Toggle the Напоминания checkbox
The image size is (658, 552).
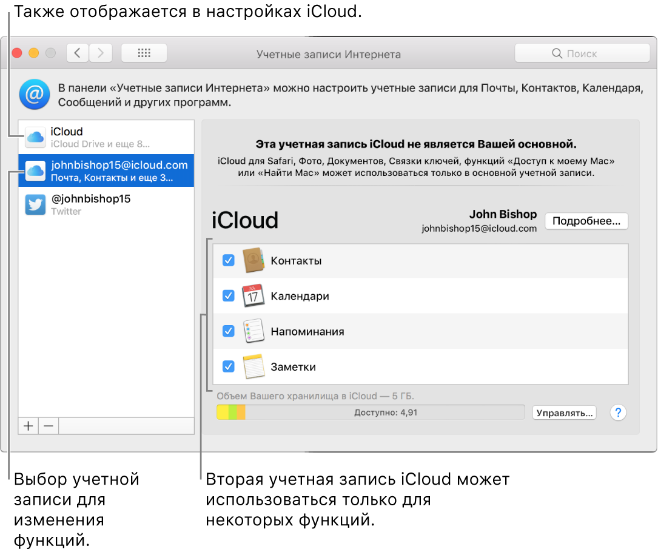[228, 331]
